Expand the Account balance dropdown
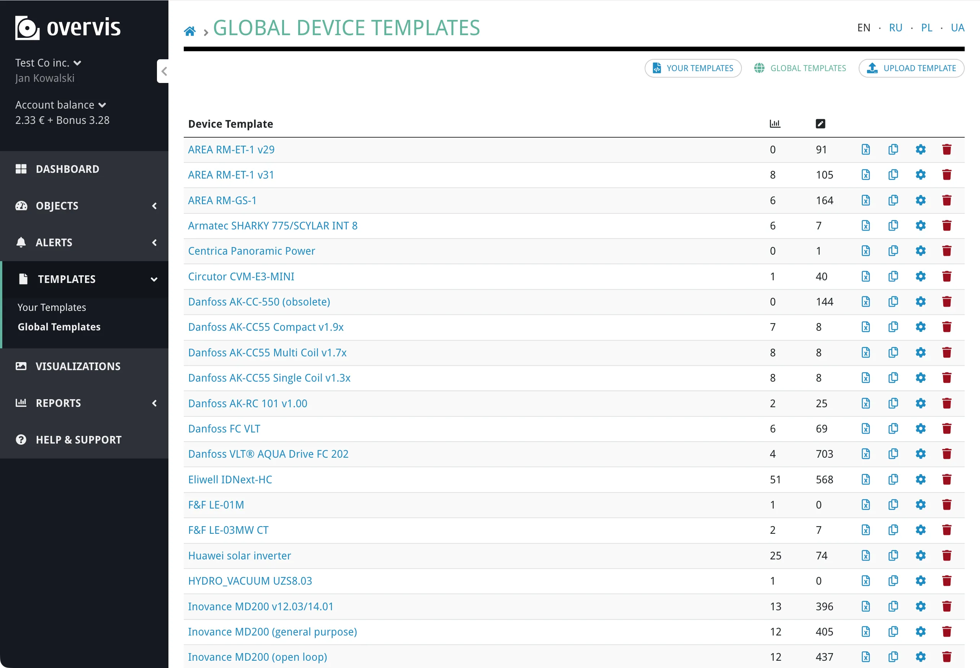The width and height of the screenshot is (980, 668). (60, 105)
